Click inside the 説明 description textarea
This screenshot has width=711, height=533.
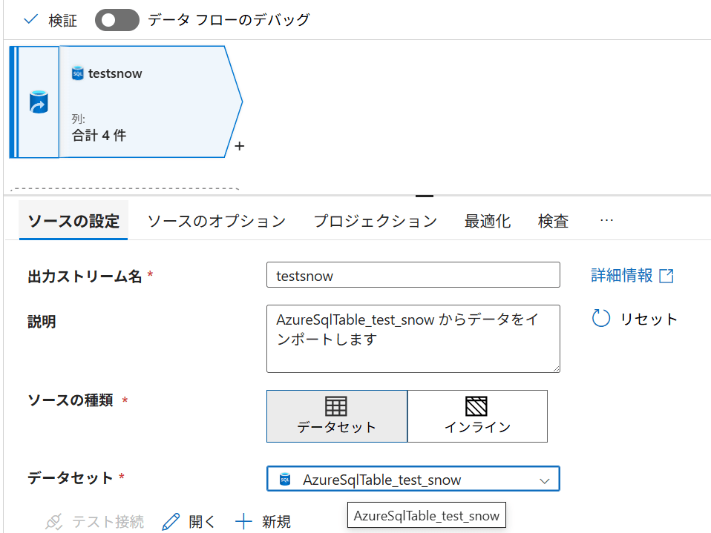click(x=413, y=339)
